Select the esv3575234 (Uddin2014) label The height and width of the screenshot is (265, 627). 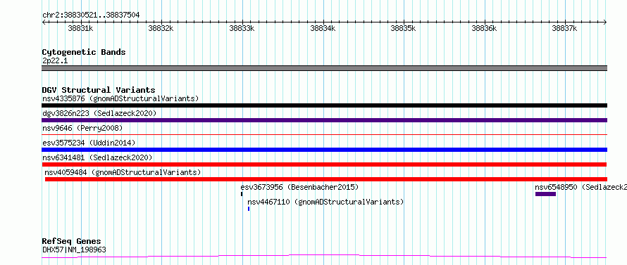(x=89, y=143)
